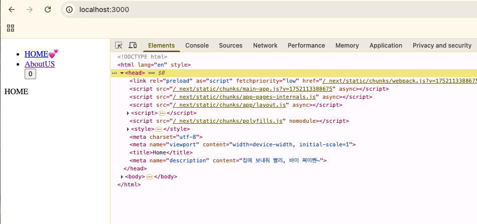
Task: Open the Network tab
Action: [265, 46]
